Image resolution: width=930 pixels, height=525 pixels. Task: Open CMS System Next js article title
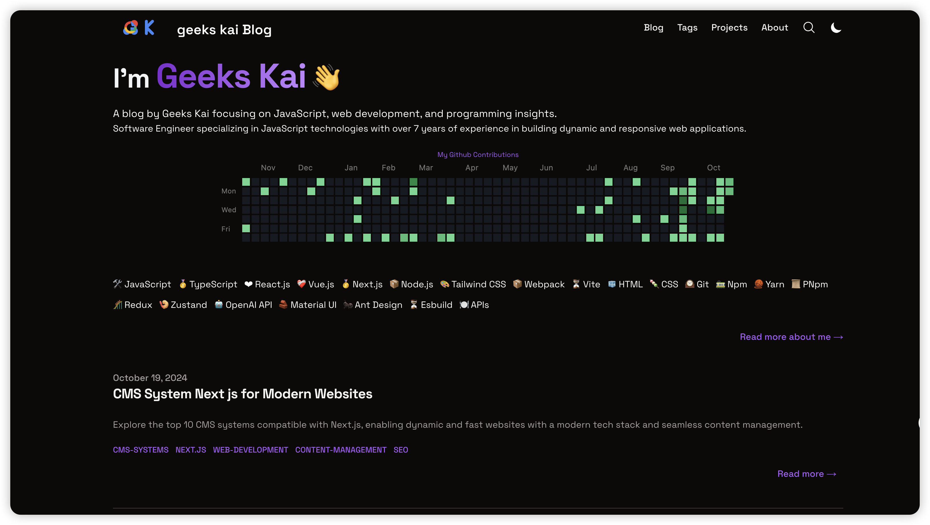click(x=242, y=394)
